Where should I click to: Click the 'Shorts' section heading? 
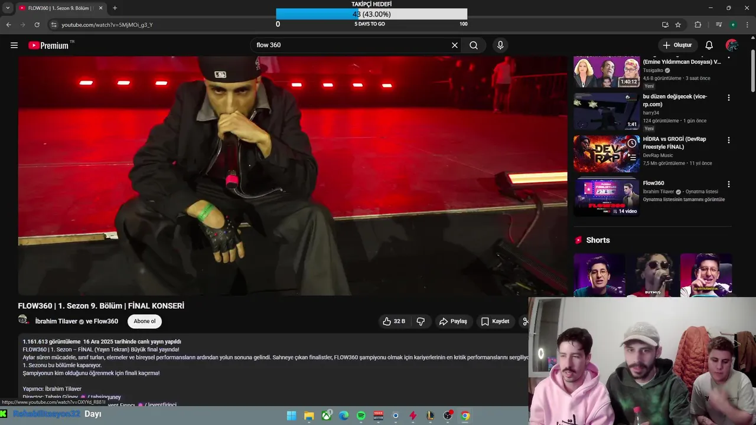598,240
